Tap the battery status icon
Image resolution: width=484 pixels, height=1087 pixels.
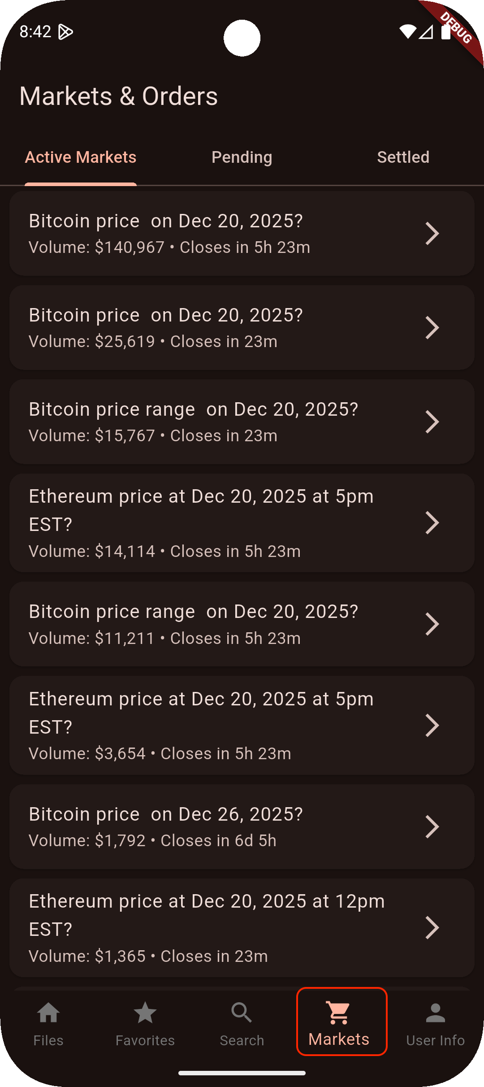tap(445, 31)
